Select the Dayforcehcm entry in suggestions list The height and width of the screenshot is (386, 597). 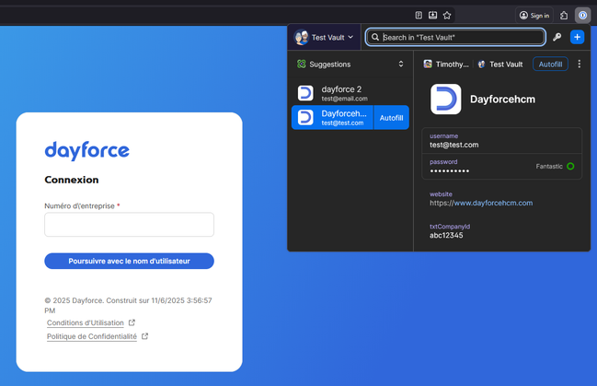tap(333, 118)
